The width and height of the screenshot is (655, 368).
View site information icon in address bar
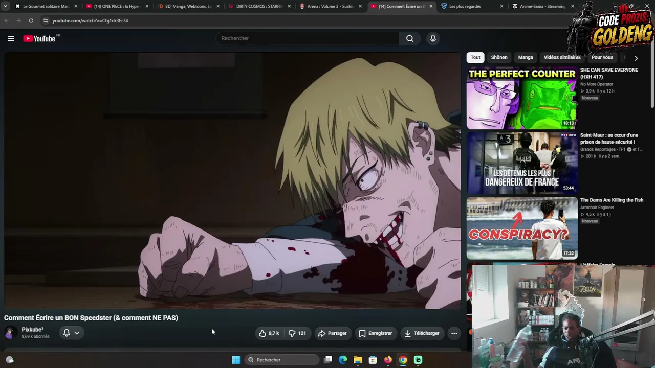click(x=46, y=21)
